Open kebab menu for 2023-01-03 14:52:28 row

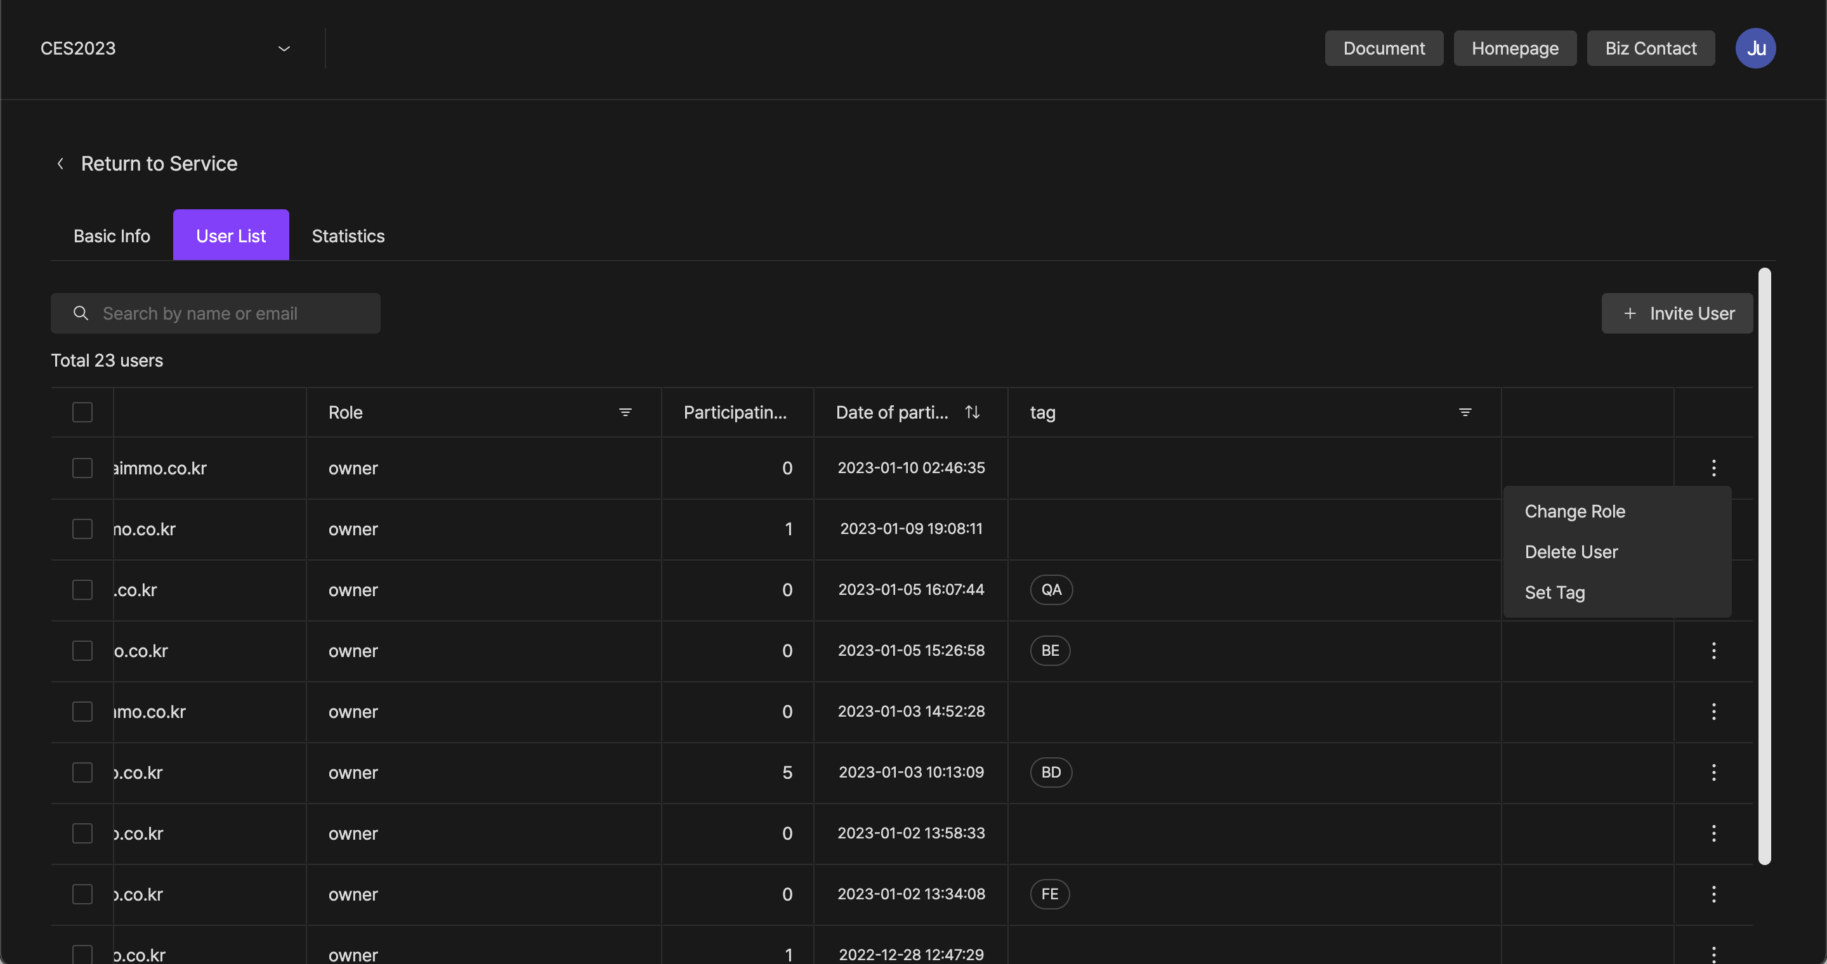[x=1713, y=712]
